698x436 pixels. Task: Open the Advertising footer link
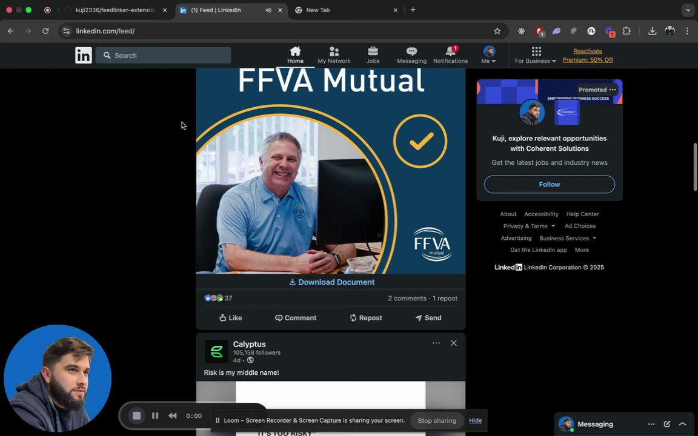tap(516, 238)
